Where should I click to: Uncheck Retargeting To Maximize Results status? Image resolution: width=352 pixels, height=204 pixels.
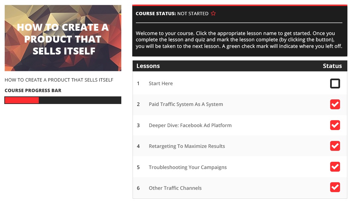point(335,146)
